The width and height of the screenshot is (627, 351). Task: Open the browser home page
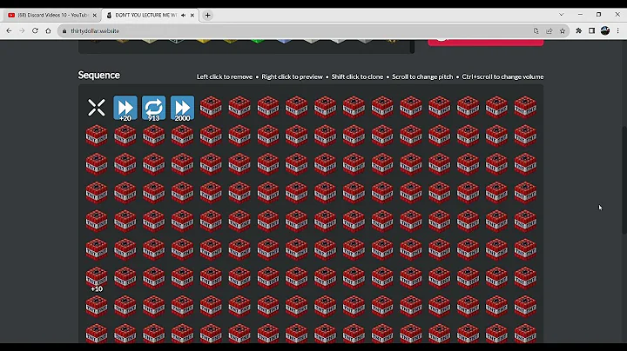click(x=49, y=30)
